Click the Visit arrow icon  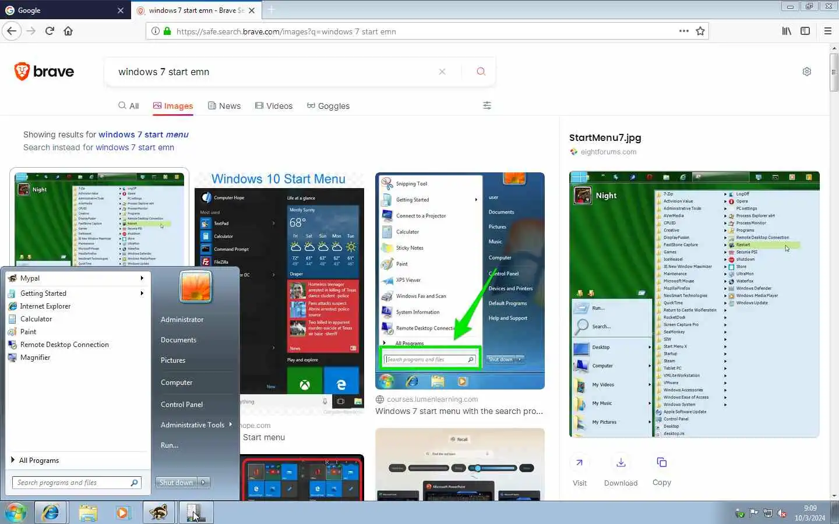pos(579,462)
